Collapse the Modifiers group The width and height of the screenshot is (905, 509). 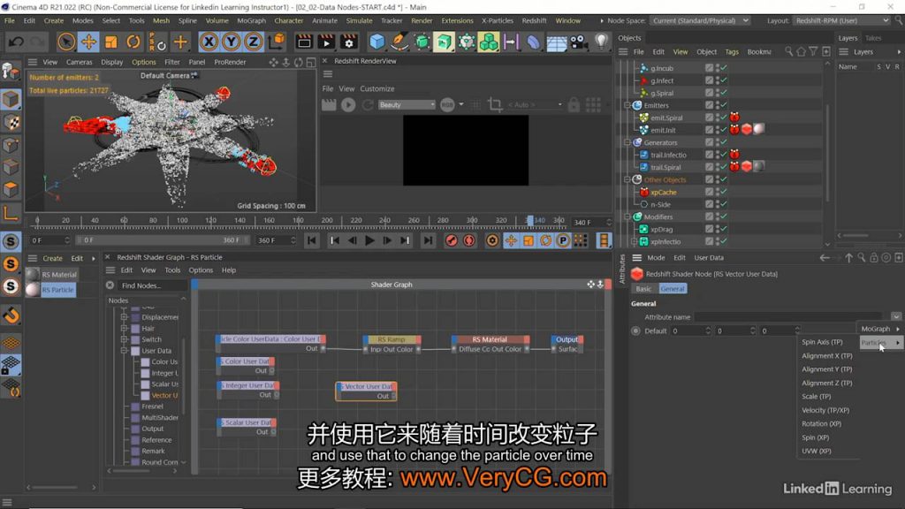(x=627, y=217)
